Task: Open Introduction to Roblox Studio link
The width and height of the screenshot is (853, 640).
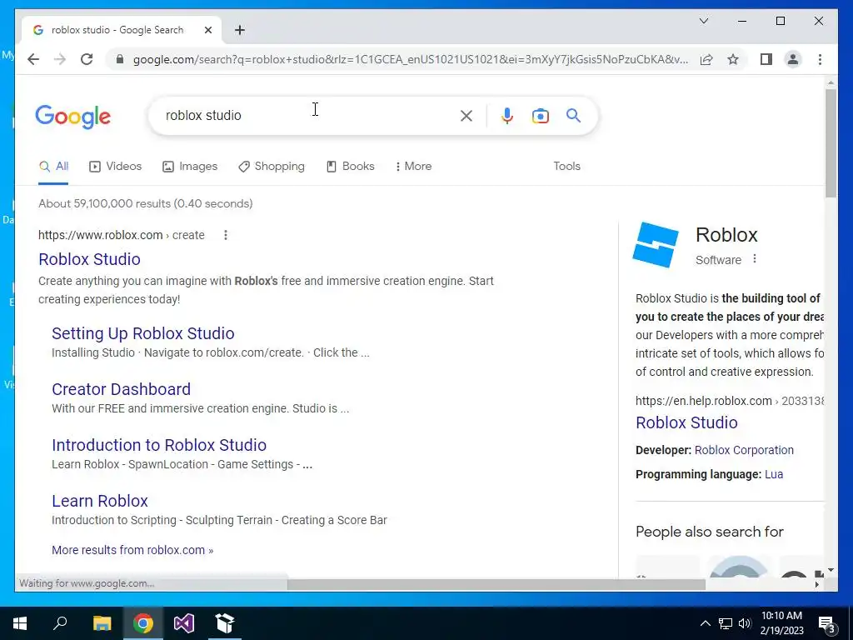Action: tap(159, 445)
